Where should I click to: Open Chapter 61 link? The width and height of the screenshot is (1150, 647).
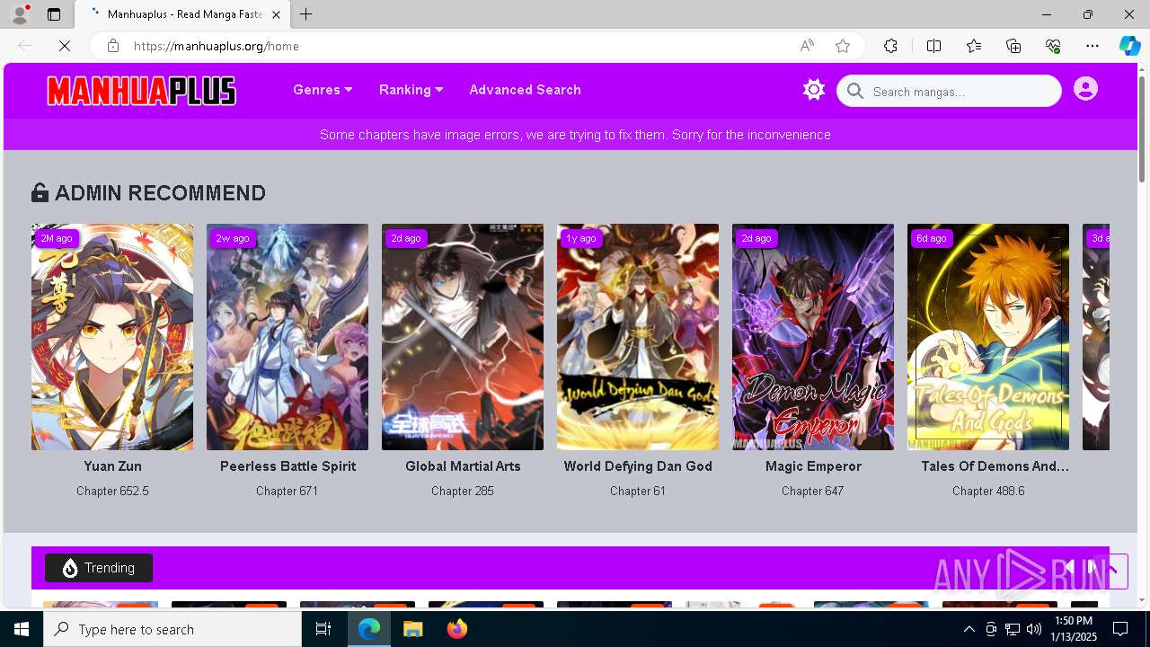tap(638, 491)
